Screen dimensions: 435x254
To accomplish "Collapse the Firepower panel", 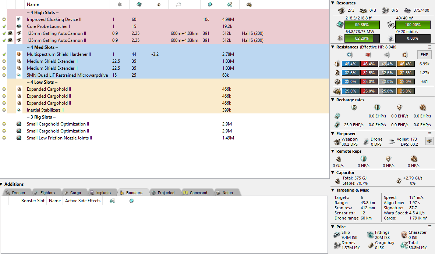I will [333, 134].
